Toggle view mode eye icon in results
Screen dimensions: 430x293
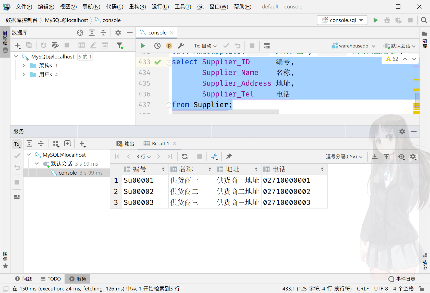click(401, 156)
